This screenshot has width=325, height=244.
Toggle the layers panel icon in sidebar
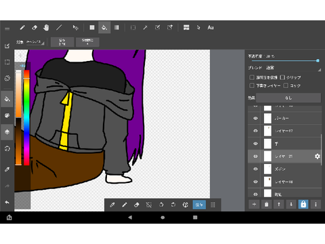pyautogui.click(x=7, y=131)
